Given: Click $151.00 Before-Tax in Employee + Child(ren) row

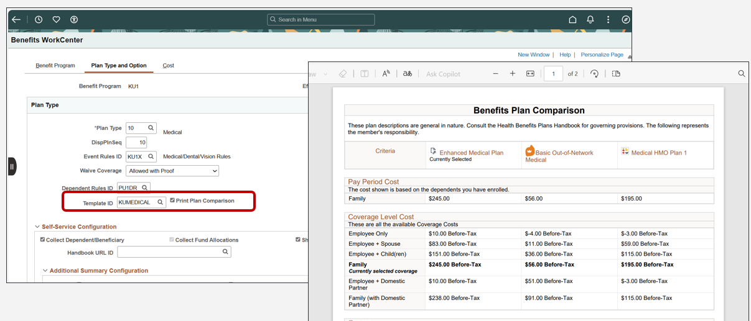Looking at the screenshot, I should [454, 254].
